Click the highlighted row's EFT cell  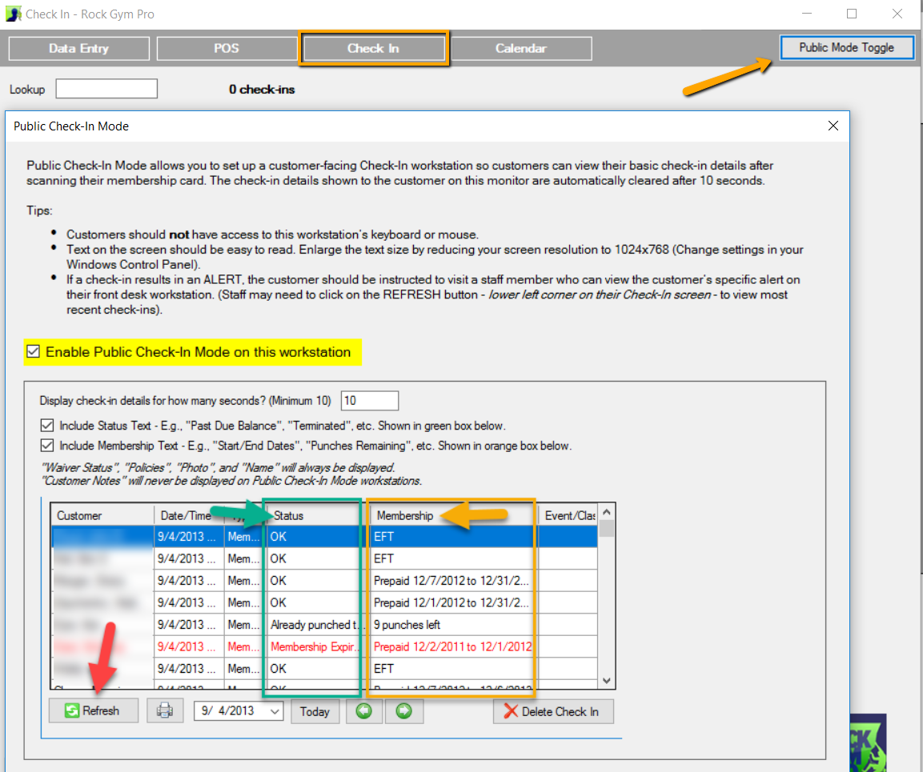(452, 537)
